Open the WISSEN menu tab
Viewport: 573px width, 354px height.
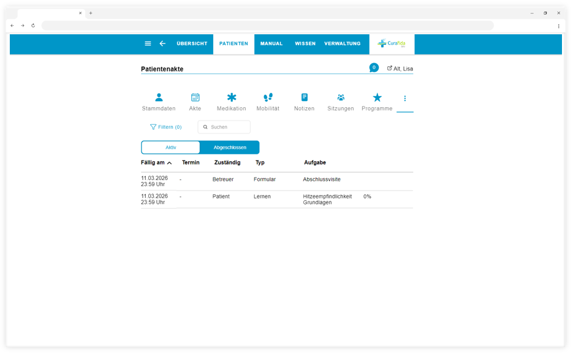(305, 43)
